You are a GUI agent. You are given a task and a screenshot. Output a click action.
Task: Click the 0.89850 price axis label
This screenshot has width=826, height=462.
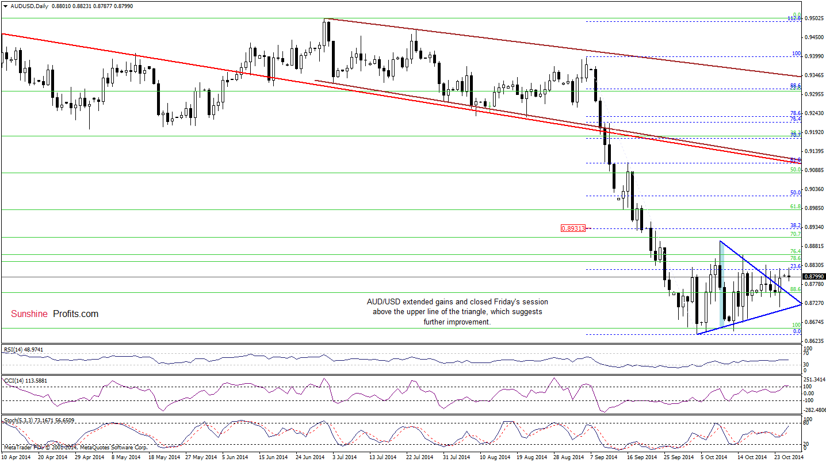coord(814,208)
